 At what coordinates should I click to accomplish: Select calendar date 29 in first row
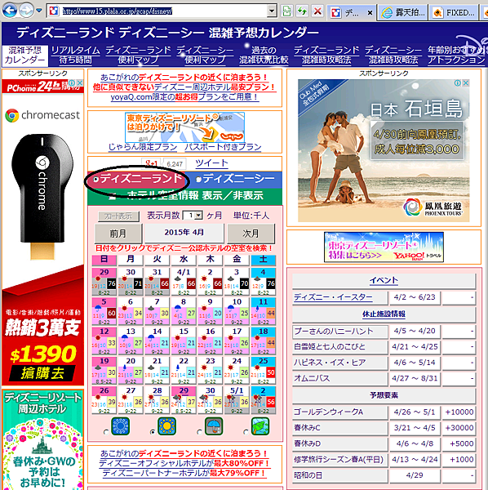pyautogui.click(x=104, y=281)
